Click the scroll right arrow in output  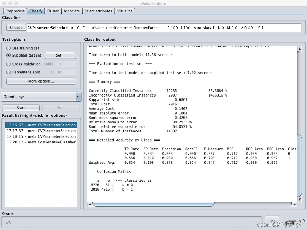tap(295, 204)
